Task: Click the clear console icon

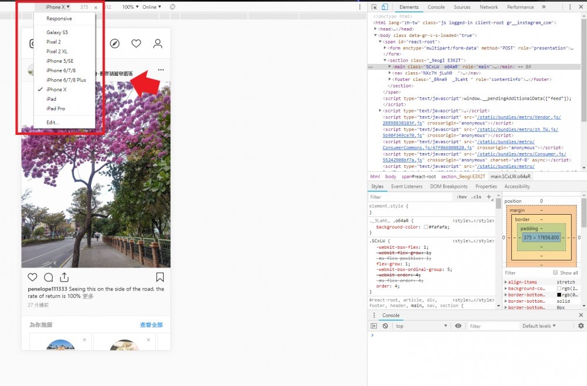Action: 385,326
